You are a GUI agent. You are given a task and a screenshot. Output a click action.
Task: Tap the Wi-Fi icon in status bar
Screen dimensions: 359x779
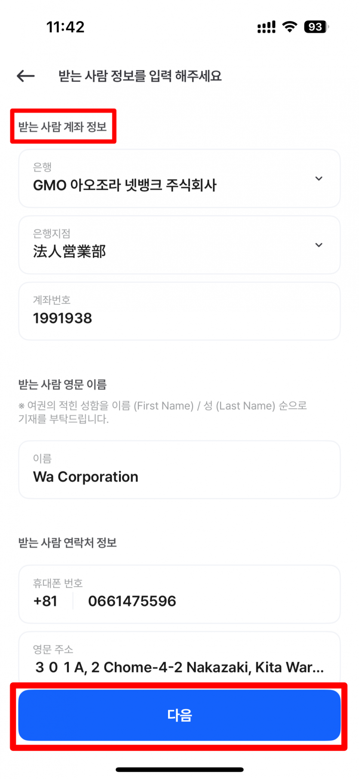[x=290, y=27]
